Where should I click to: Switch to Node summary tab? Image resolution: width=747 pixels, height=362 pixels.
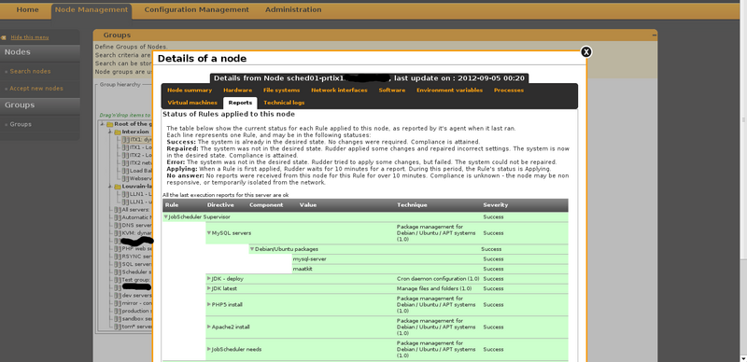click(x=190, y=90)
